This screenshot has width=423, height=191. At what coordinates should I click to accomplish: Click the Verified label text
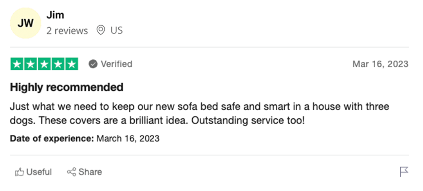tap(116, 64)
